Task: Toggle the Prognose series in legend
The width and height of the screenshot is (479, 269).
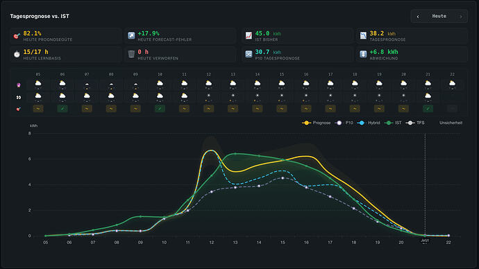Action: coord(317,123)
